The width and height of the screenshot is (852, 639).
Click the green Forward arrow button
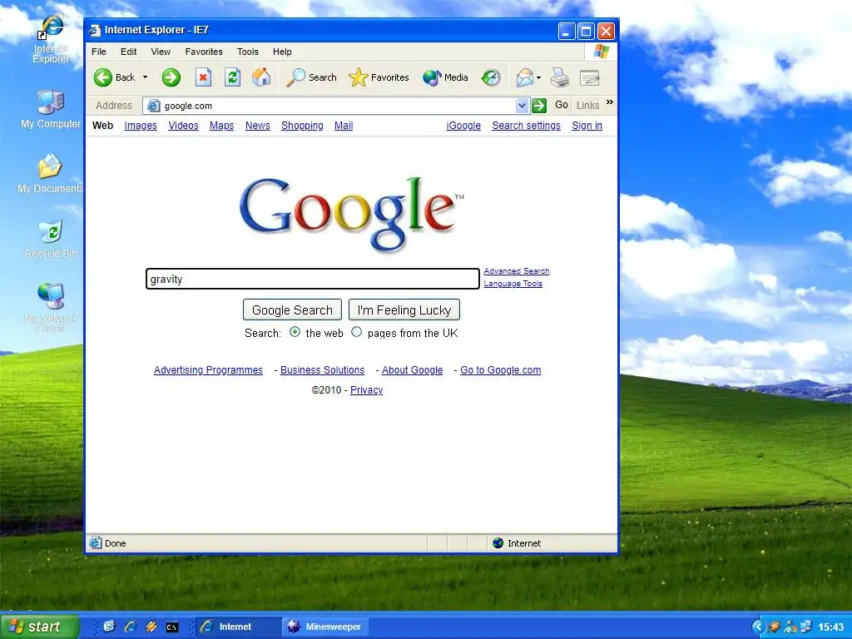(x=171, y=77)
